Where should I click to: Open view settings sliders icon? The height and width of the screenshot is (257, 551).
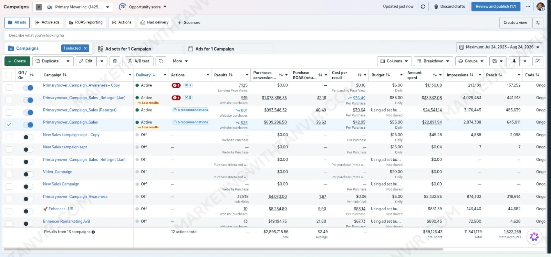coord(538,23)
